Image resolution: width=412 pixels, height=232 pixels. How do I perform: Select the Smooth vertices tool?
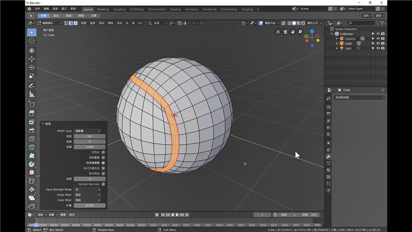(x=32, y=172)
